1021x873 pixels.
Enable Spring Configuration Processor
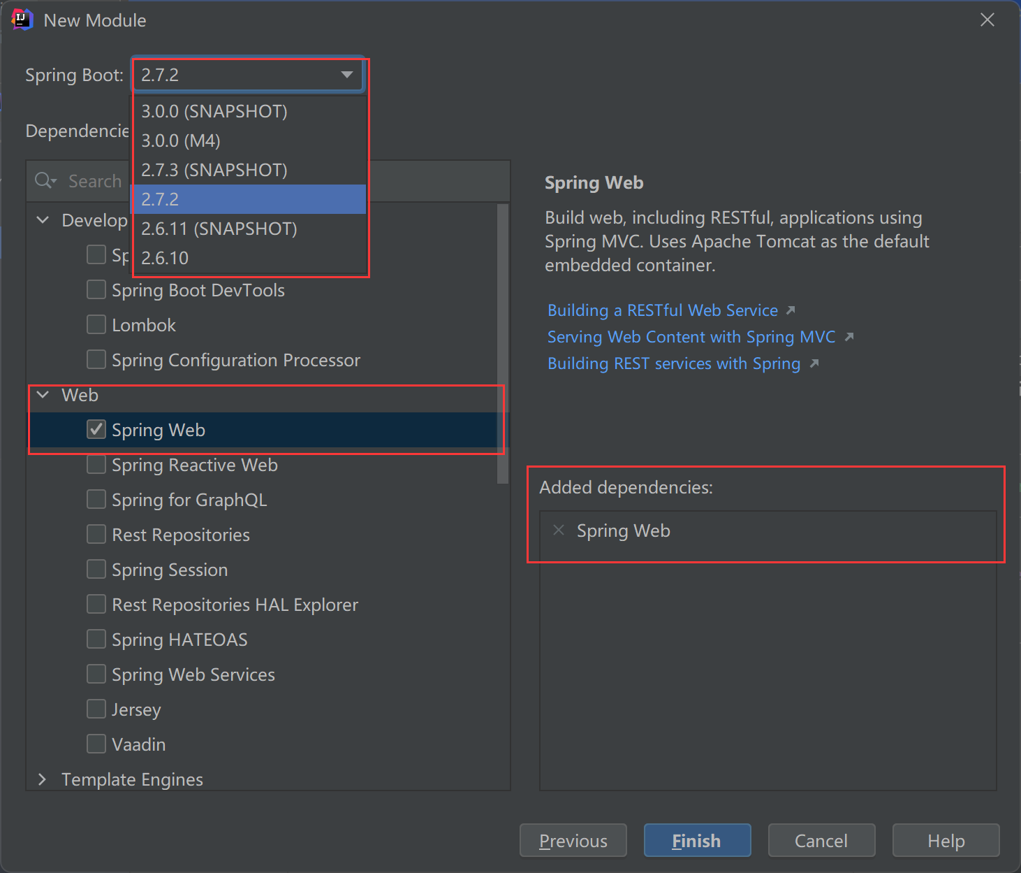[96, 359]
